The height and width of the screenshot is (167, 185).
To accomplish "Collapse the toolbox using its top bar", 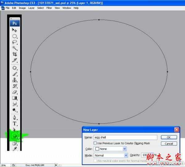I will [15, 19].
